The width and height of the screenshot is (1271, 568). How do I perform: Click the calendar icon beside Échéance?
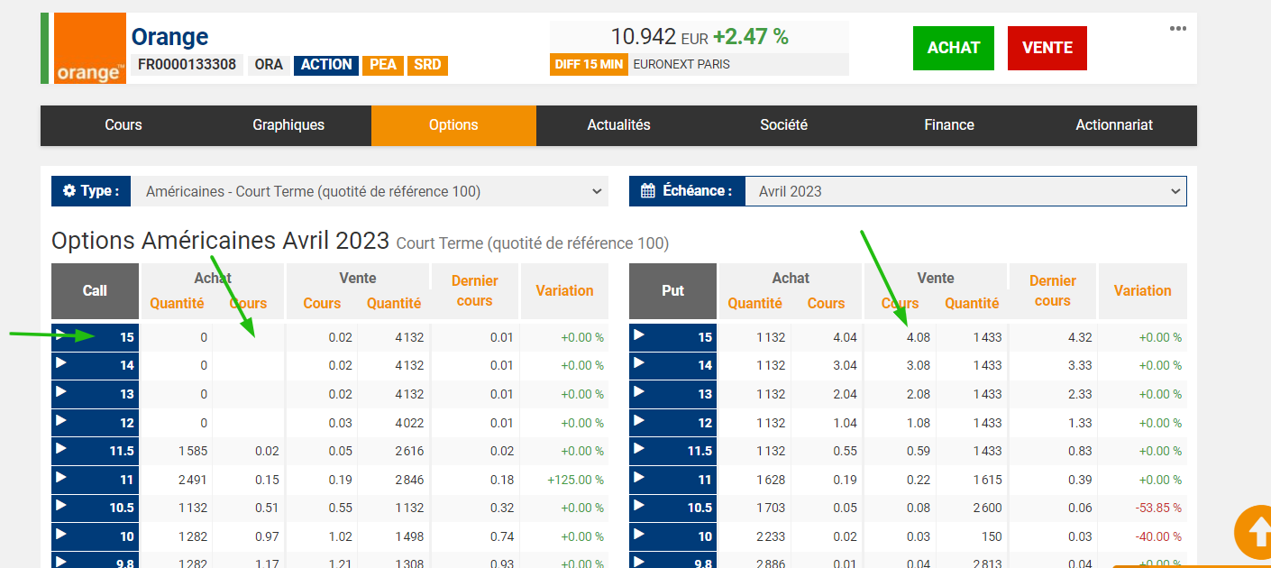(648, 191)
